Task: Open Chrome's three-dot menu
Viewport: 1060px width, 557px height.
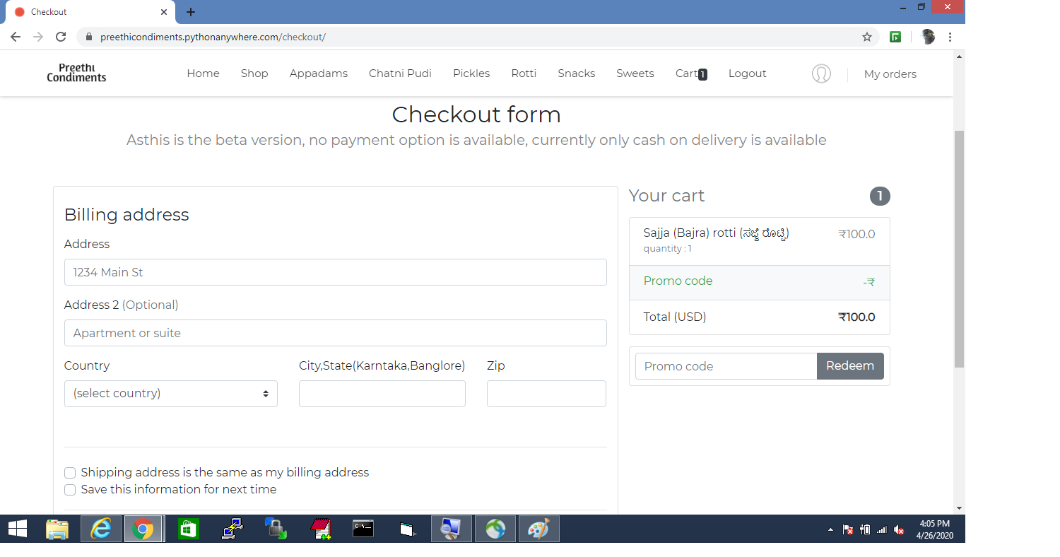Action: [x=950, y=37]
